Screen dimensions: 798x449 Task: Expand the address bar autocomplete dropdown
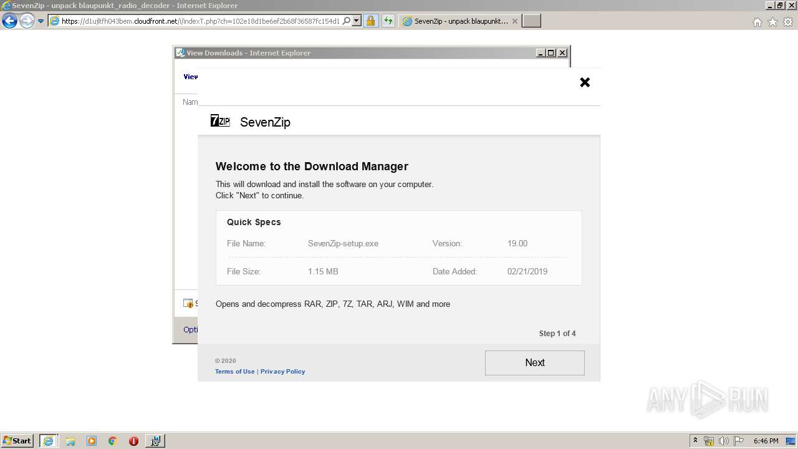357,21
